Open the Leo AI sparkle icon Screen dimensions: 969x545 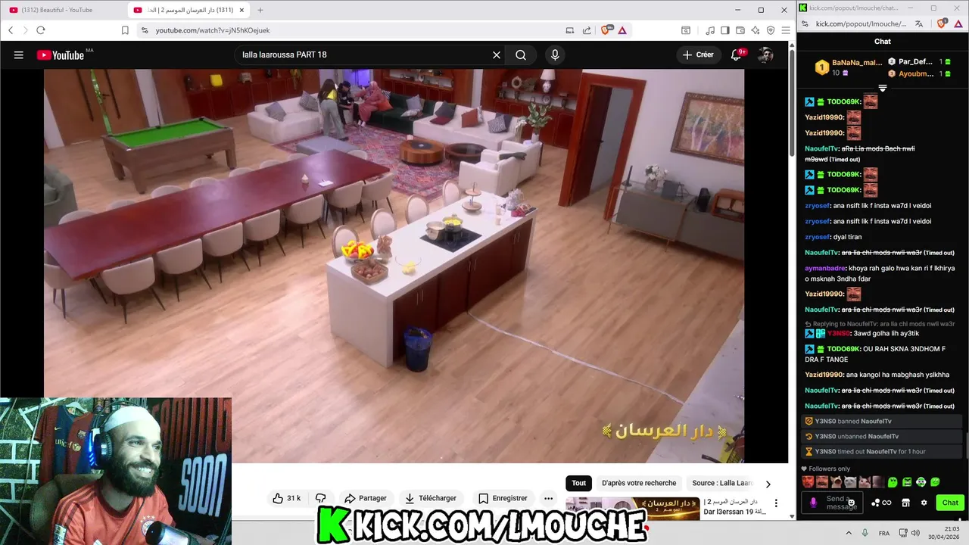click(756, 30)
